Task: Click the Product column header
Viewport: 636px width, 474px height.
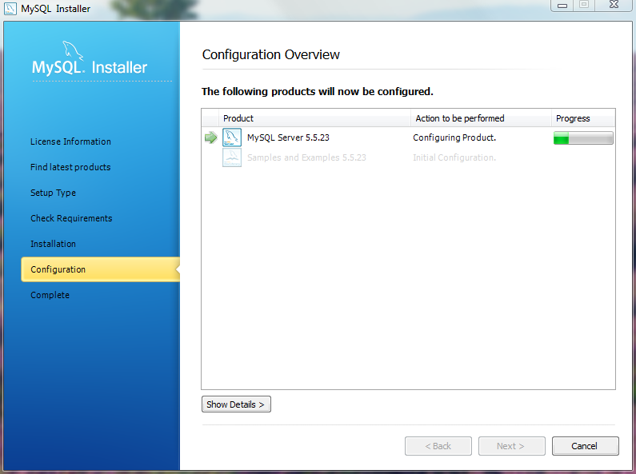Action: [x=314, y=118]
